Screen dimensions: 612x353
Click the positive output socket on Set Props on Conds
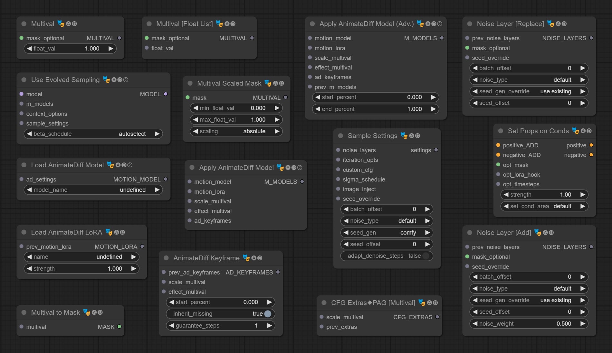coord(591,145)
